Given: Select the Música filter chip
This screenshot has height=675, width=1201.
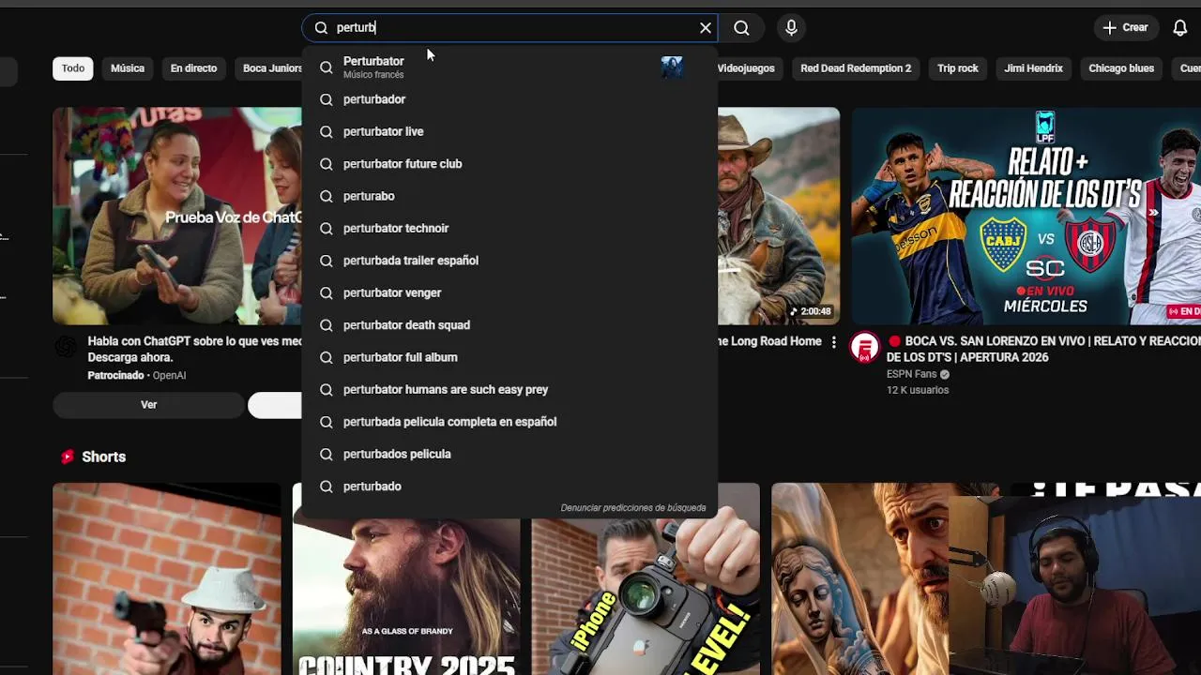Looking at the screenshot, I should click(128, 68).
